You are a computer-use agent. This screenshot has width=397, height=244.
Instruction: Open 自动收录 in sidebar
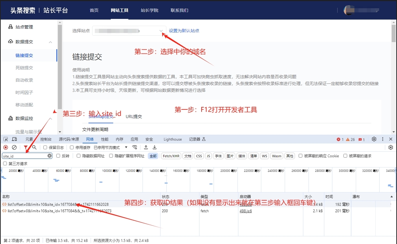click(24, 80)
